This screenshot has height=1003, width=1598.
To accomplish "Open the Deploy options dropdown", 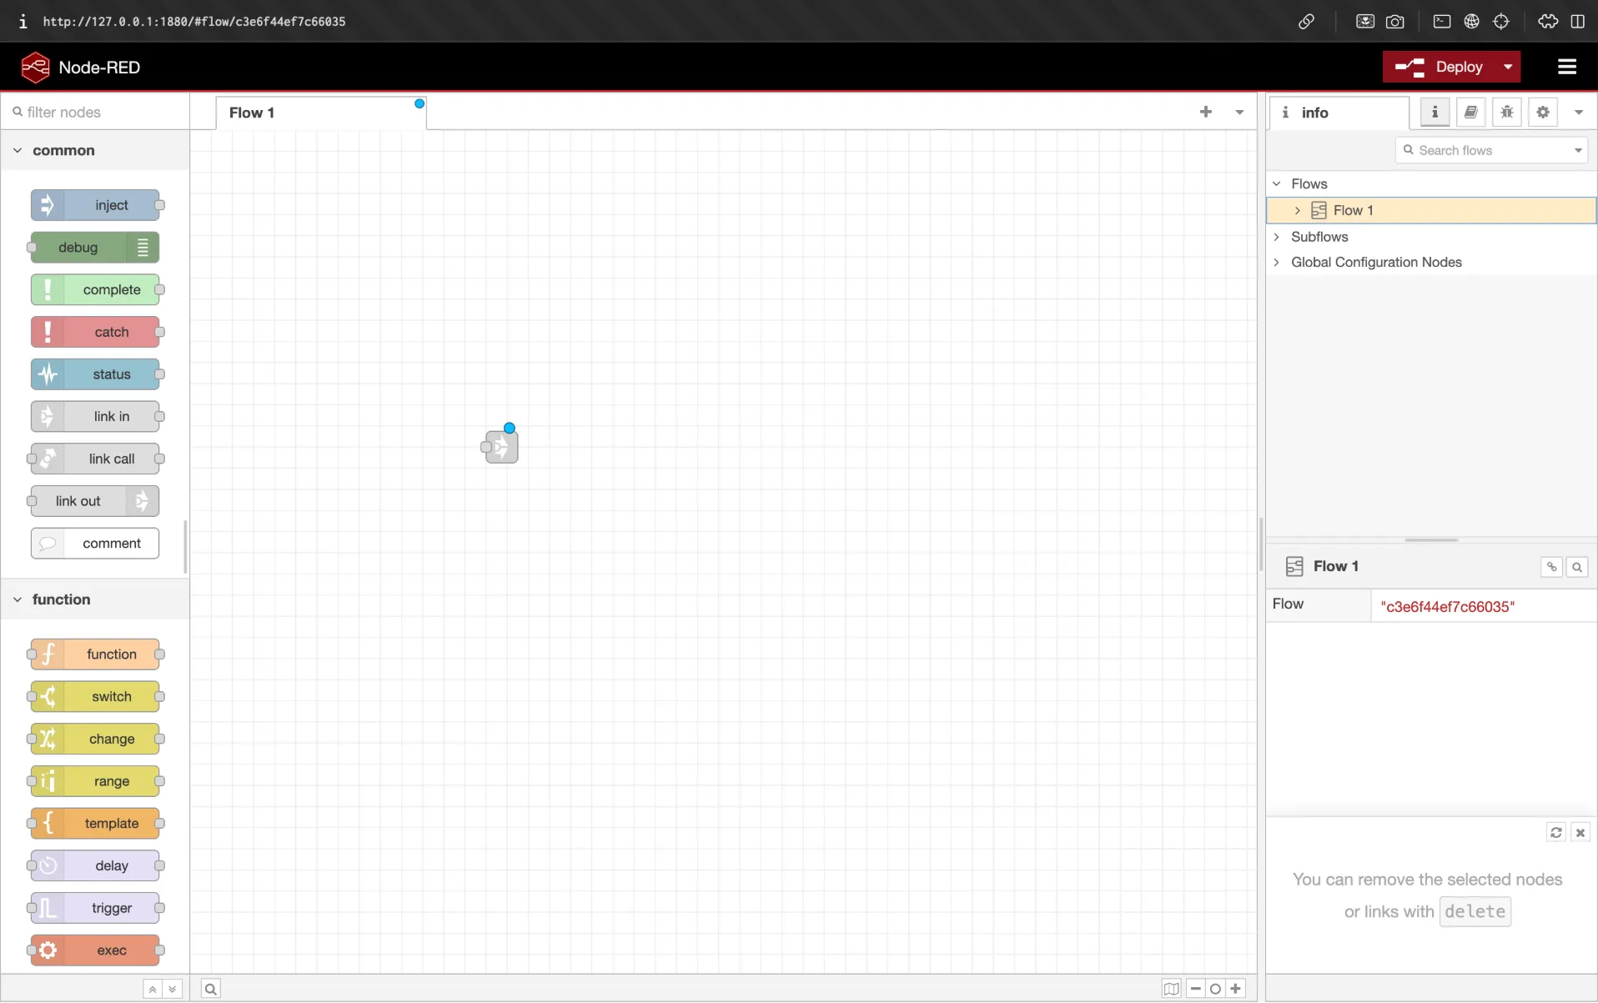I will 1507,67.
